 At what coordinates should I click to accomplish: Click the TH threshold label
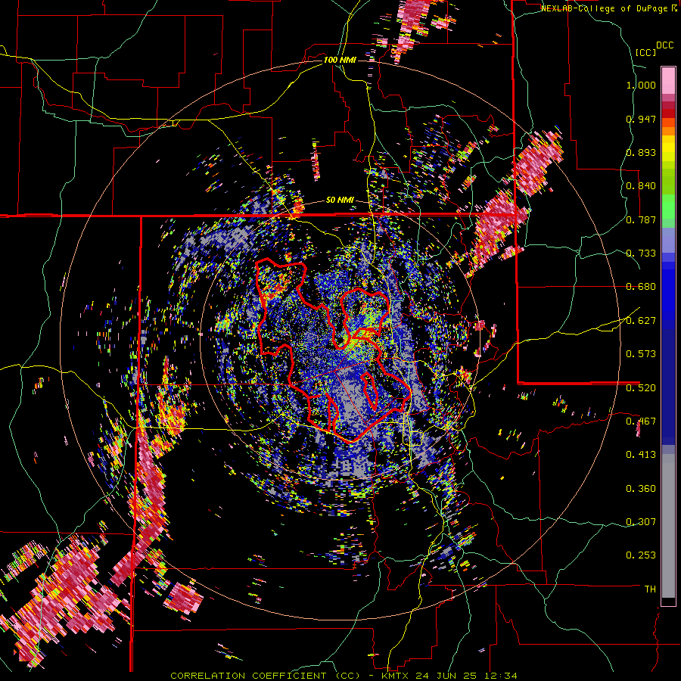coord(650,589)
